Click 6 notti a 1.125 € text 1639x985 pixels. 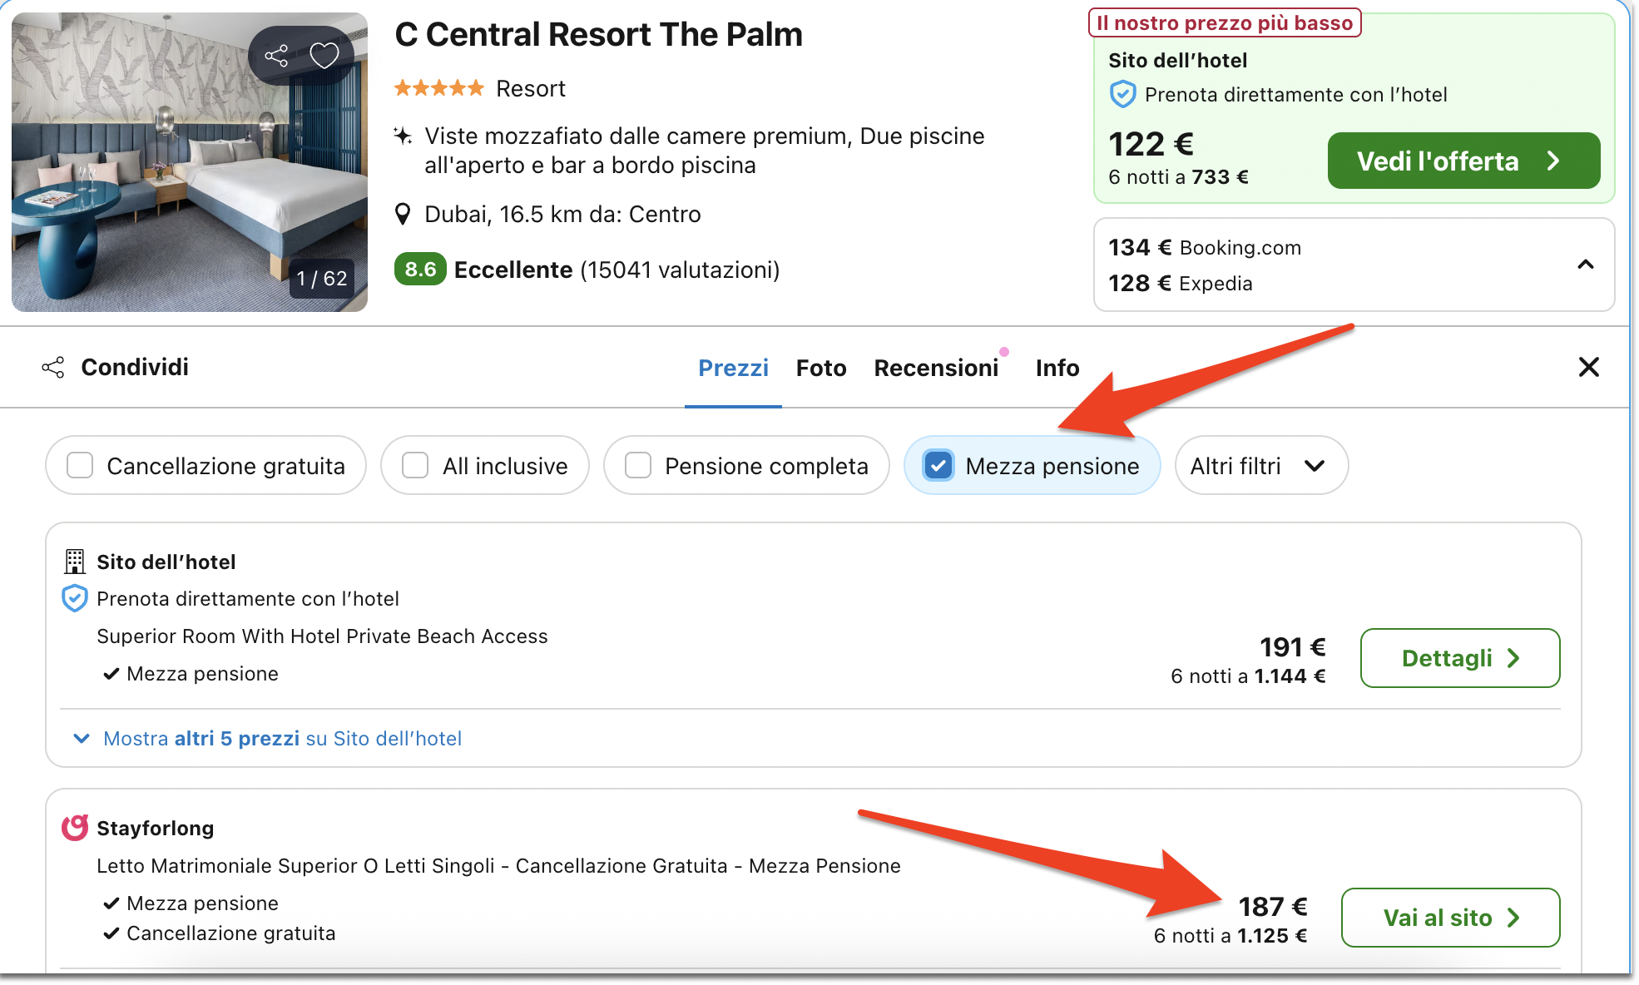1230,936
